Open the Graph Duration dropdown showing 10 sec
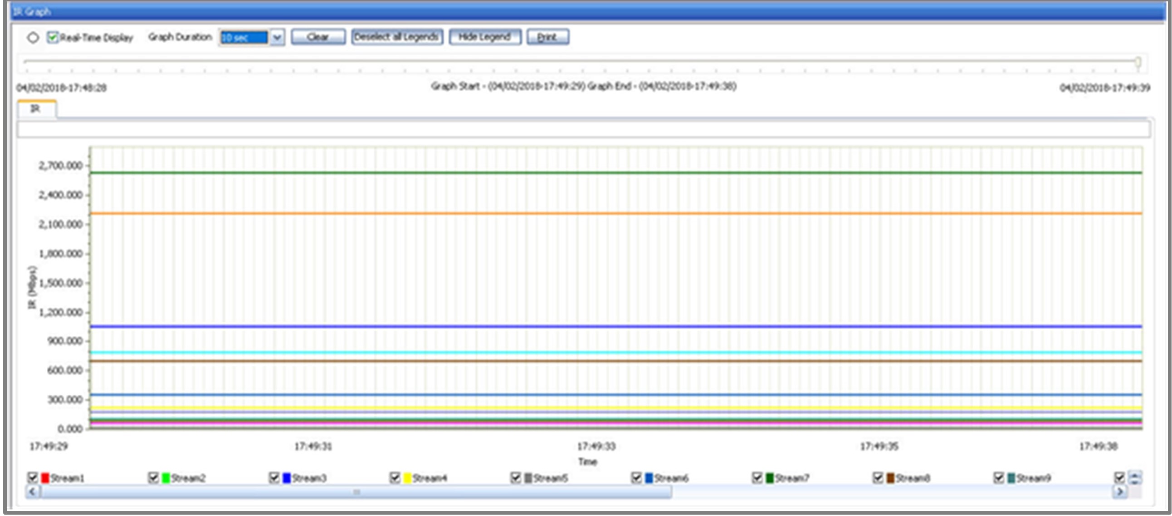The width and height of the screenshot is (1172, 516). coord(278,37)
